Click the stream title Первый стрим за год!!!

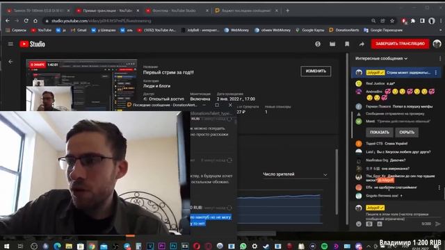[168, 72]
